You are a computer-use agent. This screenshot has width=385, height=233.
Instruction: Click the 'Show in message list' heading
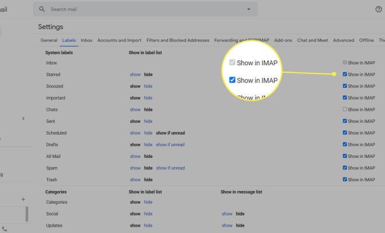coord(241,192)
